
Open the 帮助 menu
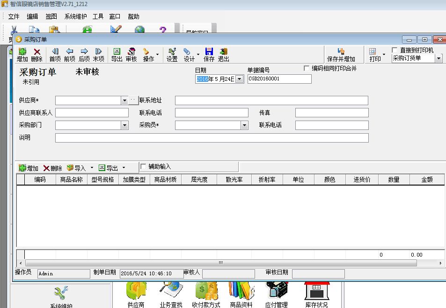(x=133, y=16)
